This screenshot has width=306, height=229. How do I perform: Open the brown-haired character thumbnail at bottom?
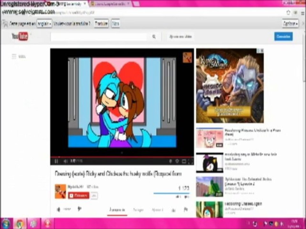(x=210, y=209)
